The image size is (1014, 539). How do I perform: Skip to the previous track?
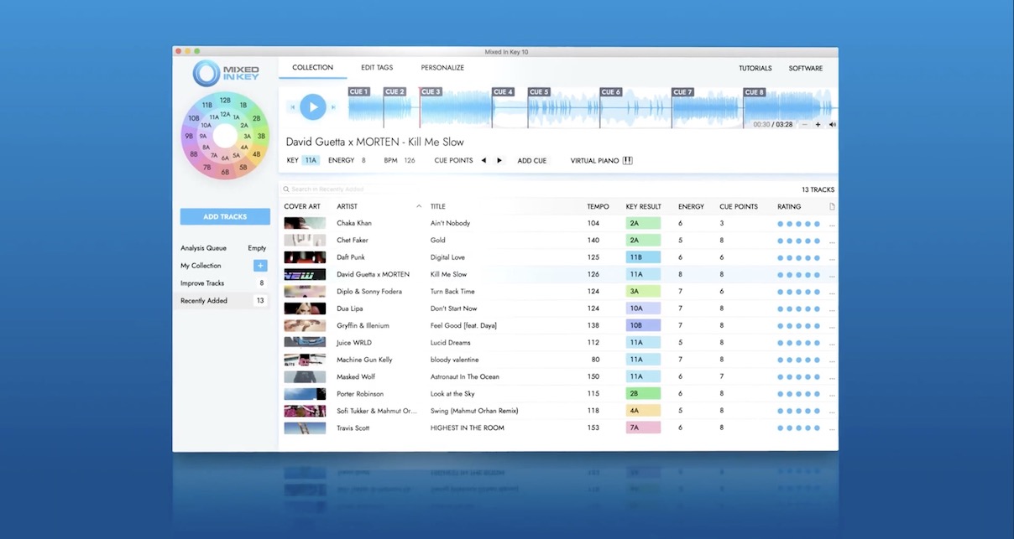pos(293,107)
